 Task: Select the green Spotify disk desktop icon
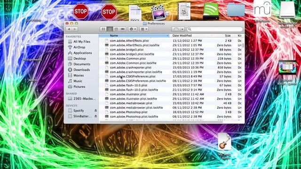click(x=211, y=11)
